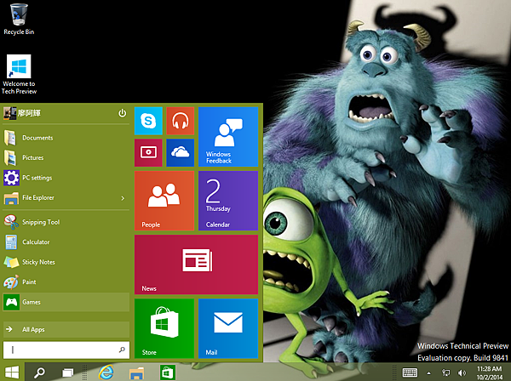Open Sticky Notes
The image size is (511, 381).
(x=66, y=262)
